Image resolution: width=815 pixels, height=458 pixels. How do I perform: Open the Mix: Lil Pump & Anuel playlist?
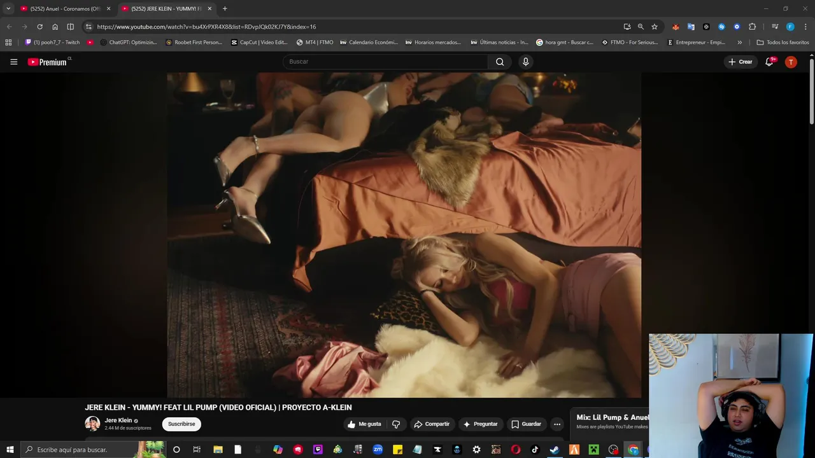pyautogui.click(x=612, y=418)
